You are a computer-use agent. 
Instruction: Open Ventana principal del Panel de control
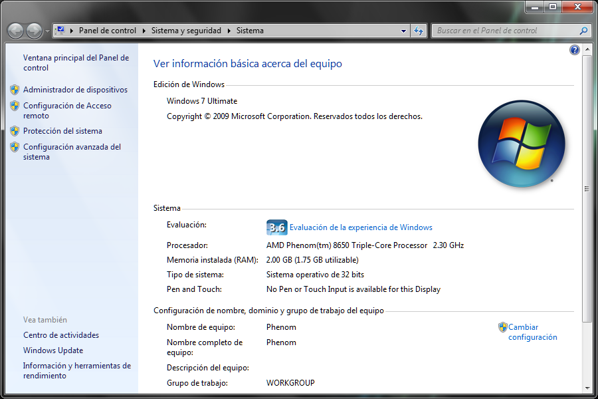click(x=76, y=63)
